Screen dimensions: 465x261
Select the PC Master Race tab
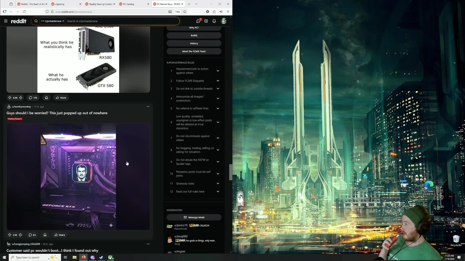(168, 4)
